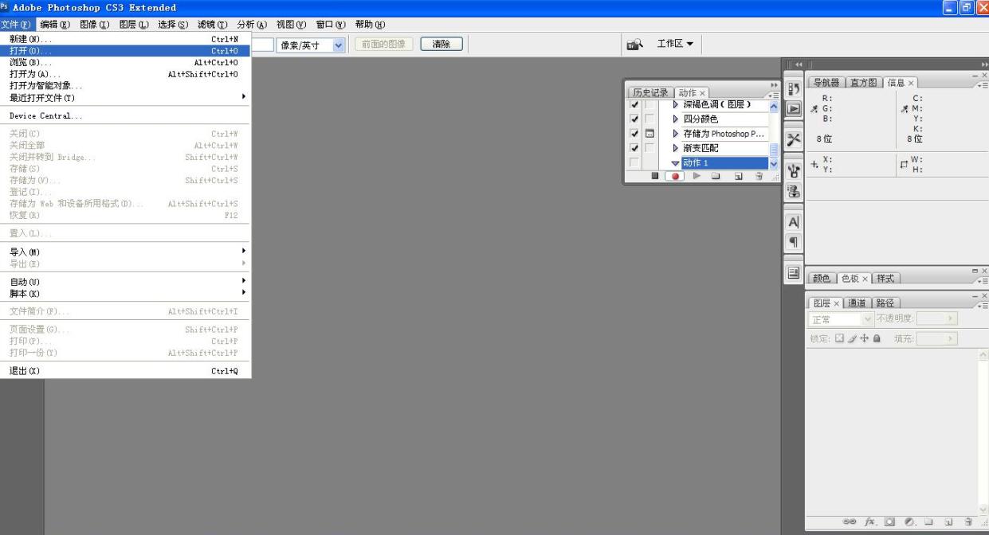Screen dimensions: 989x535
Task: Toggle checkbox for 存储为 Photoshop action
Action: [x=635, y=134]
